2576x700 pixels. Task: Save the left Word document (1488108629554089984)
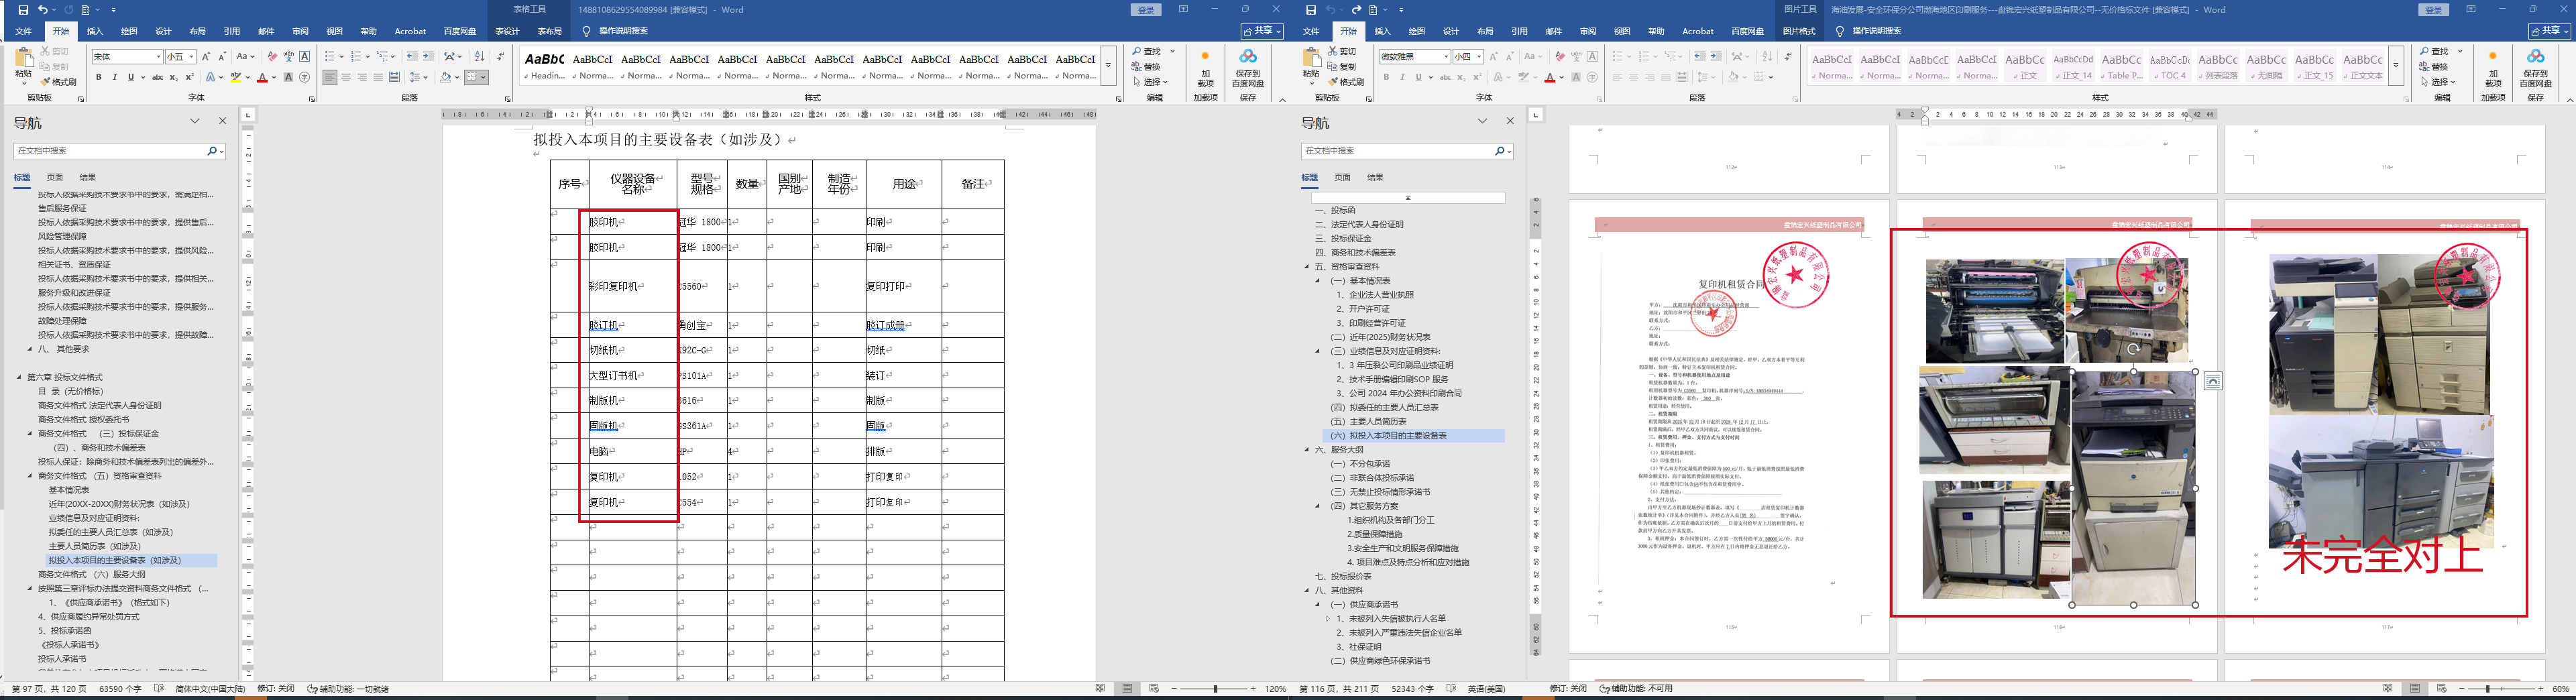pos(23,10)
